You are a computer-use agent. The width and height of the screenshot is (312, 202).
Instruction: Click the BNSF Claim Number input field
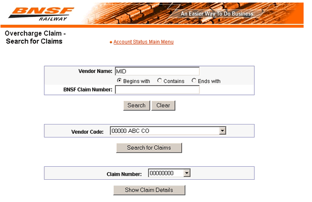tap(157, 89)
